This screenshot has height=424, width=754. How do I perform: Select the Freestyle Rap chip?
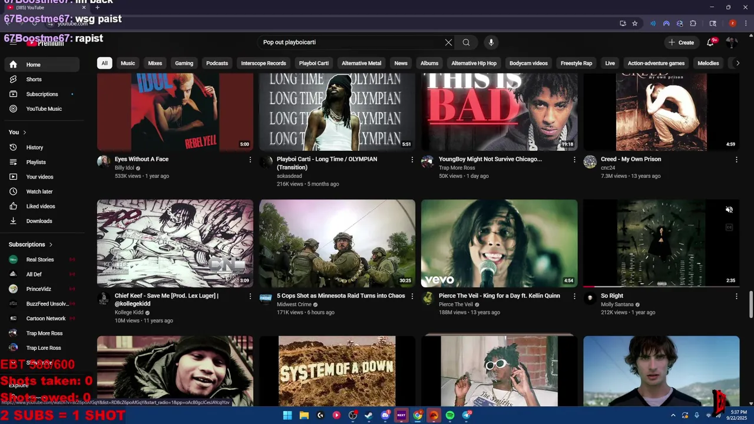pos(576,63)
